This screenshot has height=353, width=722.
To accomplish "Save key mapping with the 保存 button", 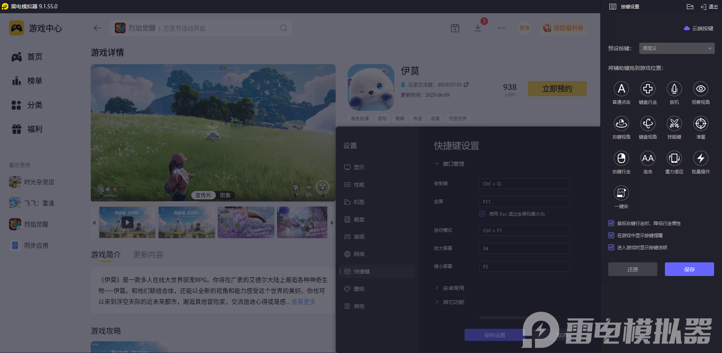I will (x=689, y=269).
